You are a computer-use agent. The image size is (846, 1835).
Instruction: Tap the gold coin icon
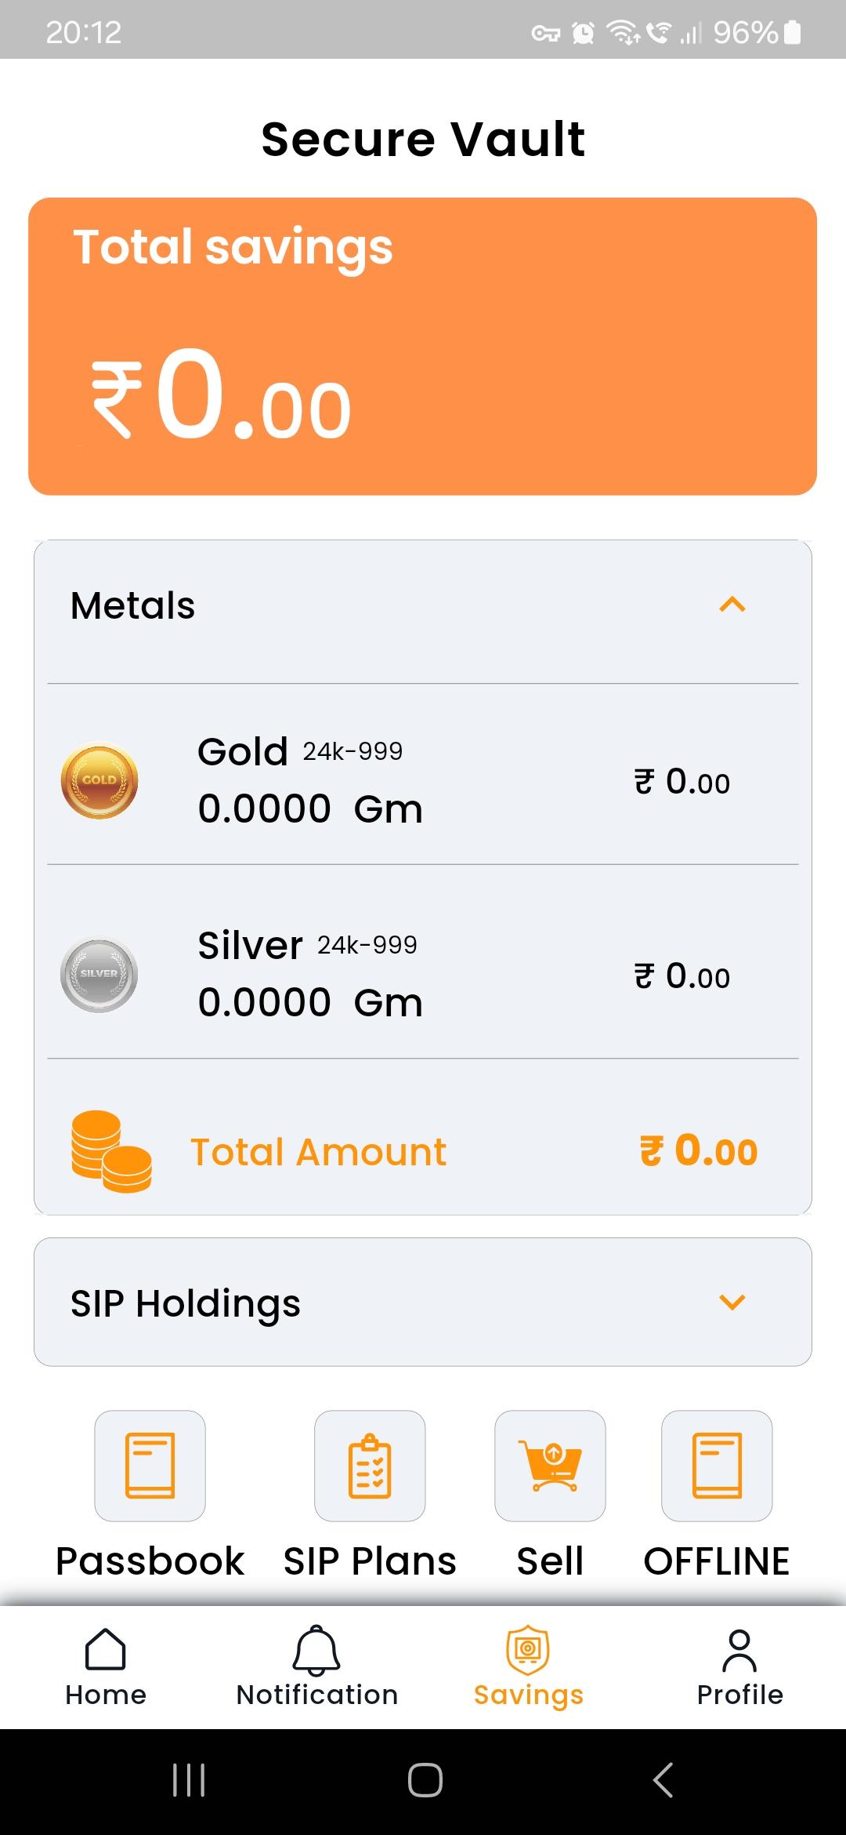point(99,780)
